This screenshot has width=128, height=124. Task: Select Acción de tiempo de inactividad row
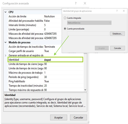coord(35,47)
